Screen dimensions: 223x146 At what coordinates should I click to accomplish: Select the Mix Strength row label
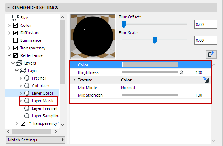pyautogui.click(x=90, y=95)
